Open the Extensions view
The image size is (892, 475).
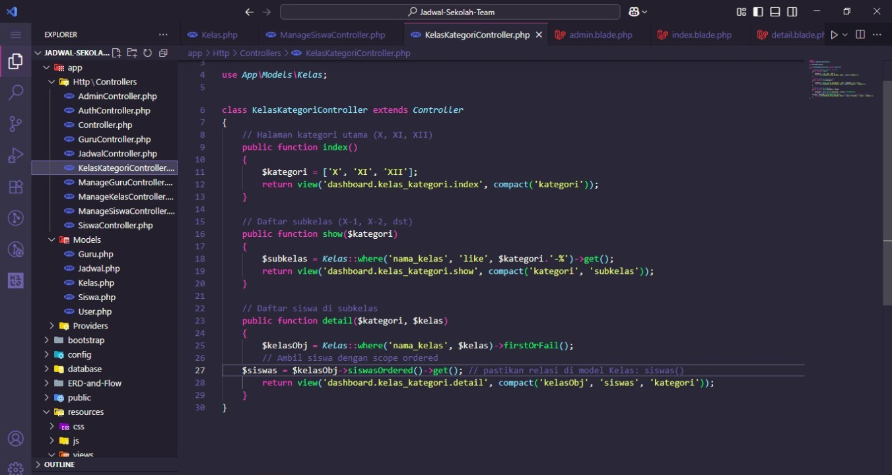(x=15, y=187)
